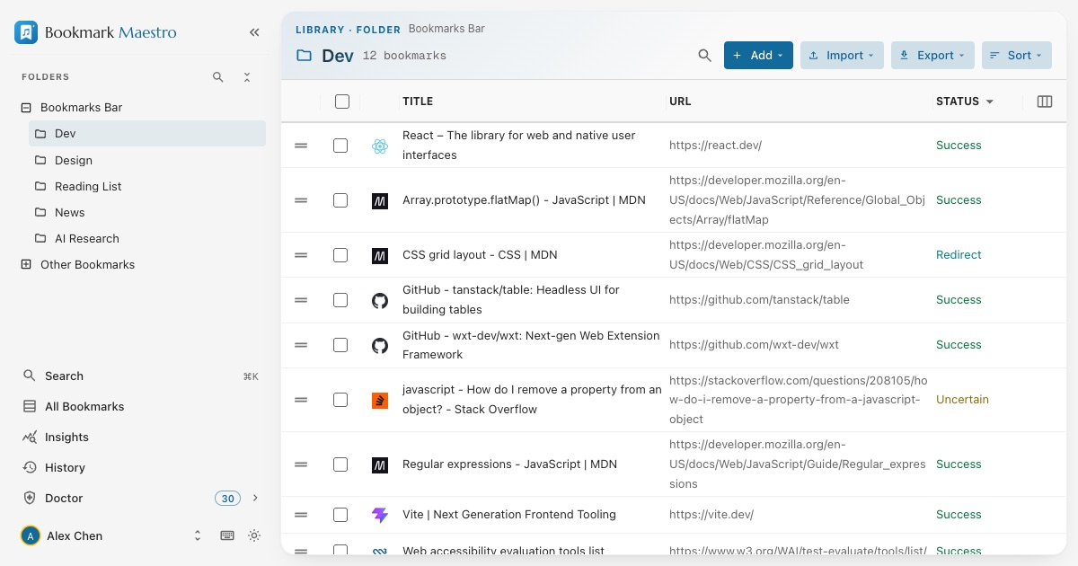Screen dimensions: 1078x566
Task: Check the React bookmark checkbox
Action: coord(340,146)
